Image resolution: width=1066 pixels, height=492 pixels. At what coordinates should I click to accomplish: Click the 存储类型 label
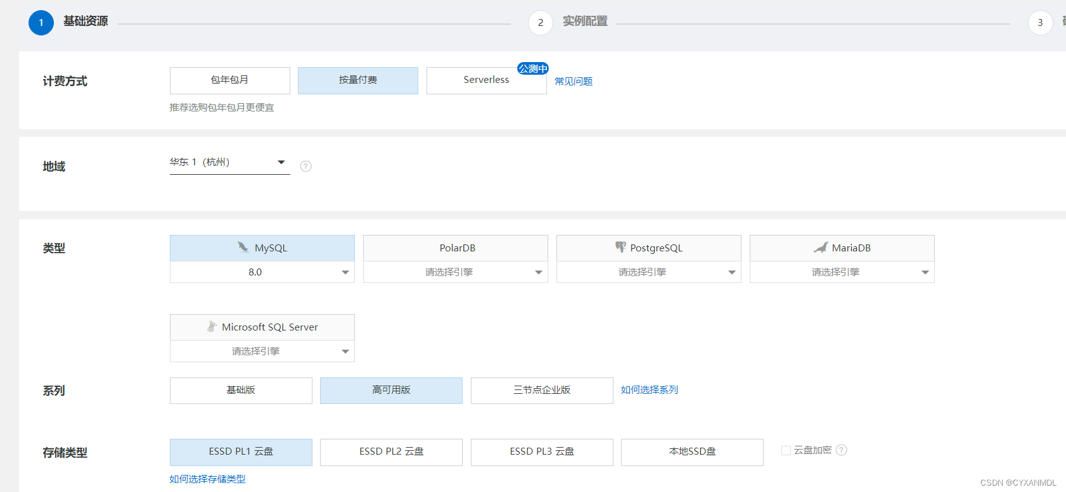point(65,453)
